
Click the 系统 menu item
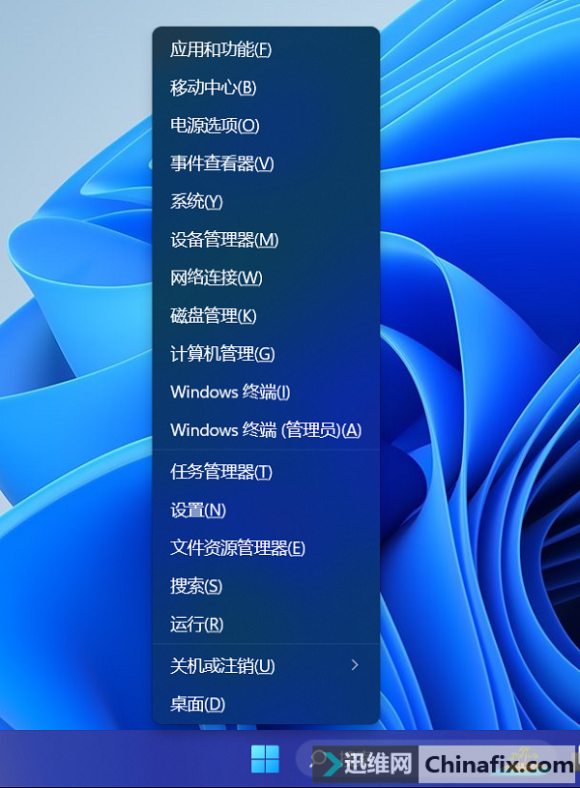tap(196, 201)
